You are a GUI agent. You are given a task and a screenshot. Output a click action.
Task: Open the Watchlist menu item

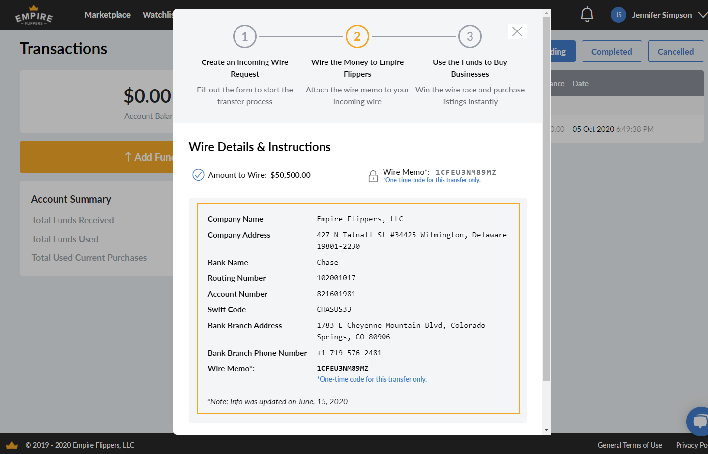[158, 15]
